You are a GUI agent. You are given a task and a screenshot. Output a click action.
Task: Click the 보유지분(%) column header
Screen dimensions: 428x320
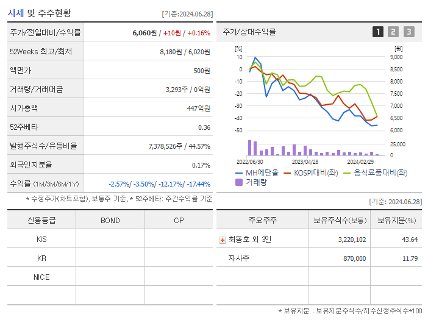(397, 221)
